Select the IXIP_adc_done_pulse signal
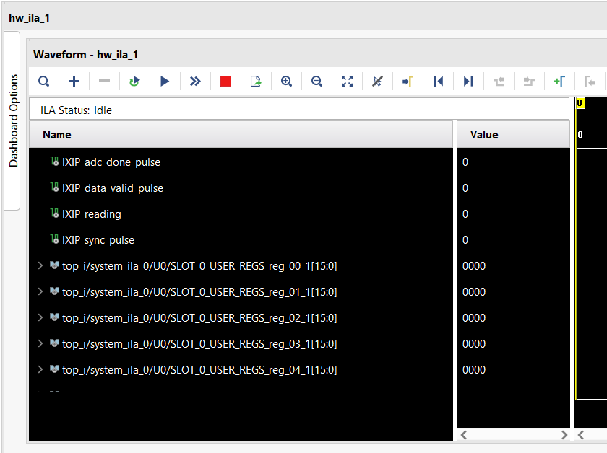 point(111,162)
